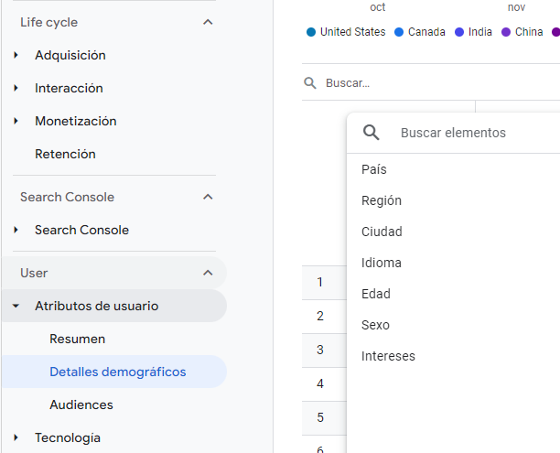Click the table search magnifier icon
Image resolution: width=560 pixels, height=453 pixels.
pyautogui.click(x=310, y=83)
